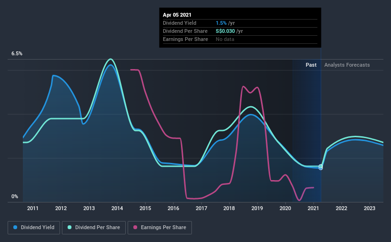Click the pink Earnings Per Share legend dot
This screenshot has width=391, height=242.
click(135, 227)
